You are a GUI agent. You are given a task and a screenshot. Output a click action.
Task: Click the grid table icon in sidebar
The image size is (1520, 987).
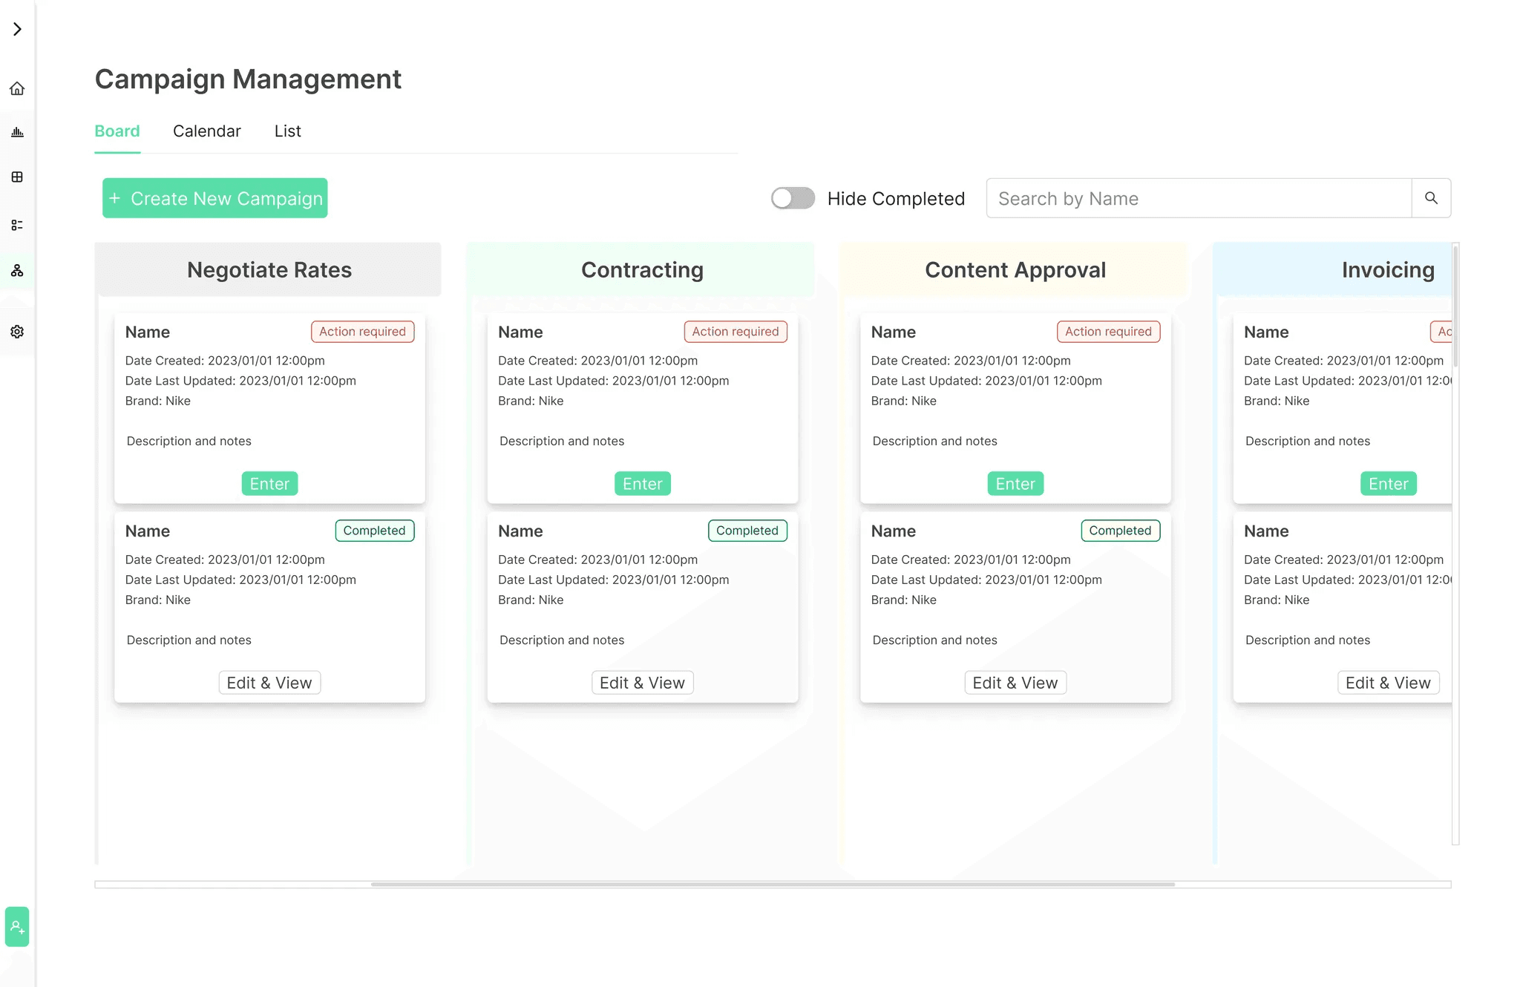click(17, 177)
